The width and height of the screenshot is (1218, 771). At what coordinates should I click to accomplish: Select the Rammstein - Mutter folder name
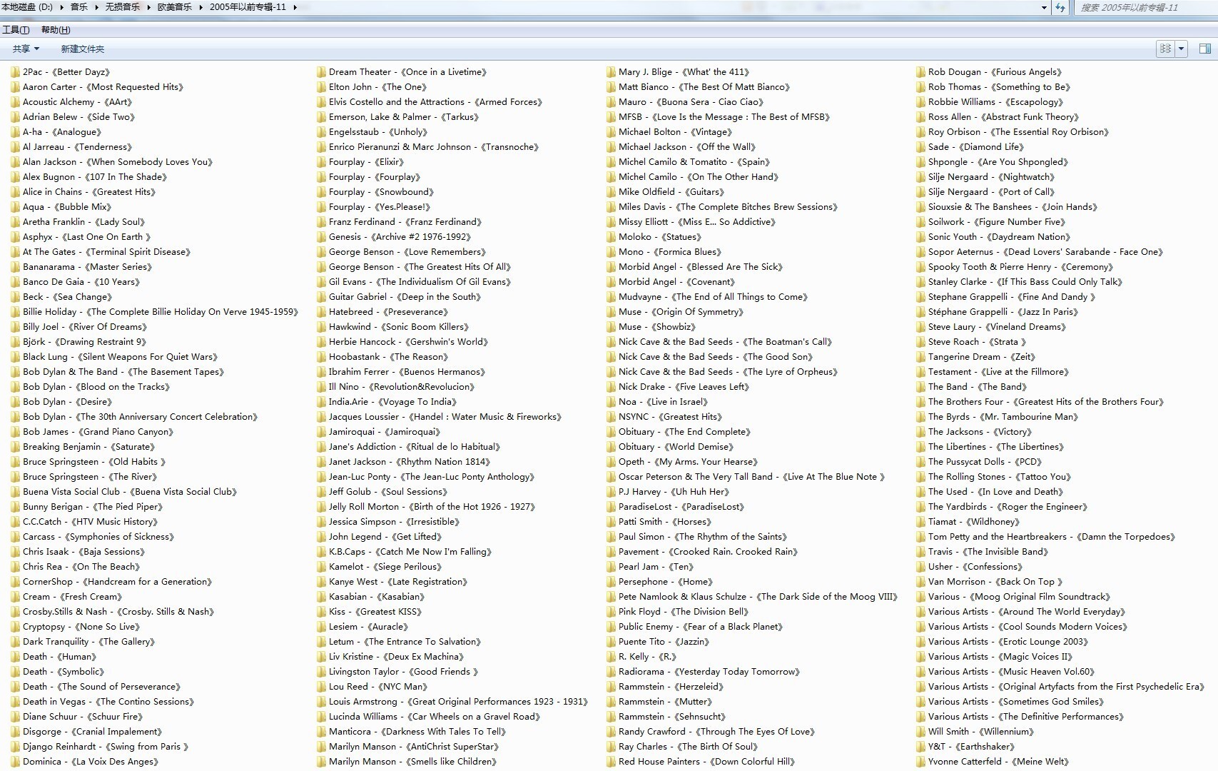665,702
